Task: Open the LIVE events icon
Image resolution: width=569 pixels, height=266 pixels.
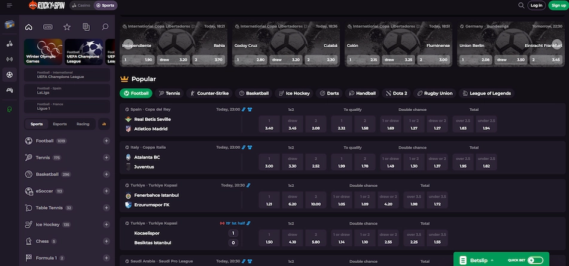Action: tap(47, 27)
